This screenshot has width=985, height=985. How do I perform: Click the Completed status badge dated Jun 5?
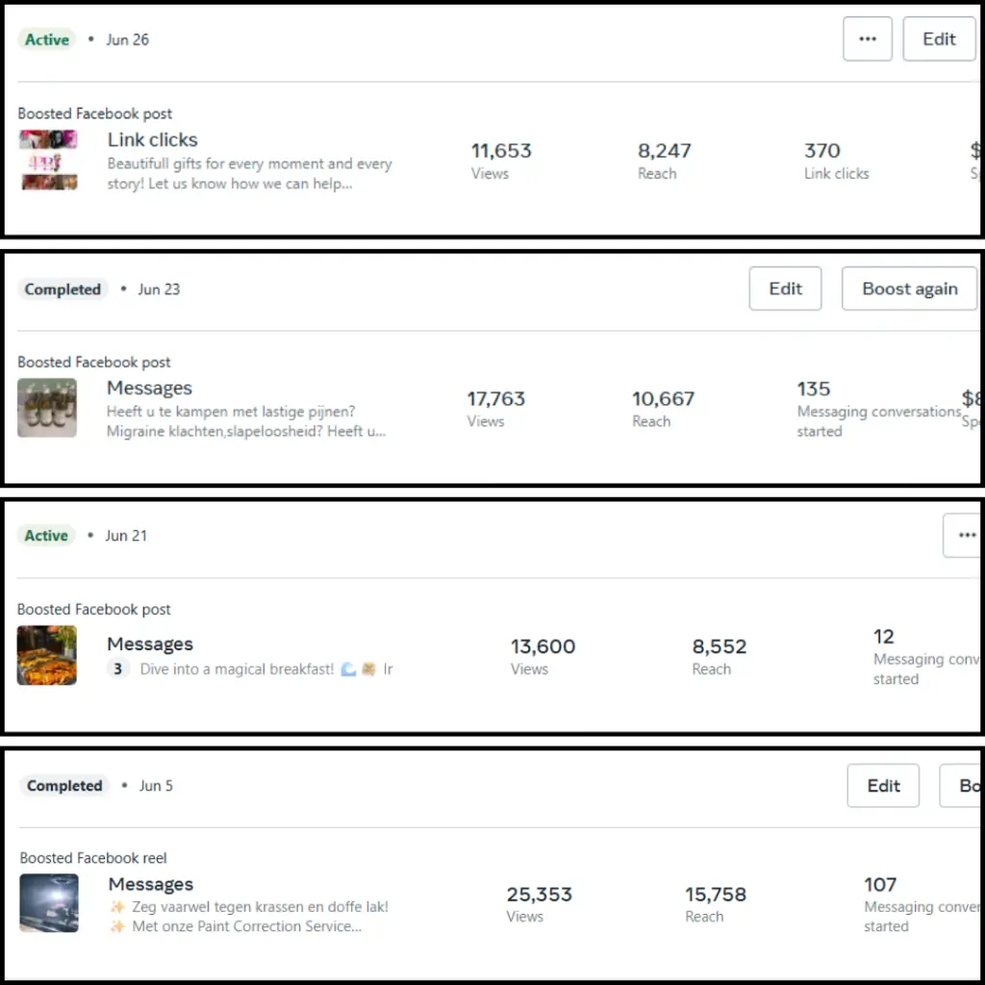click(64, 786)
